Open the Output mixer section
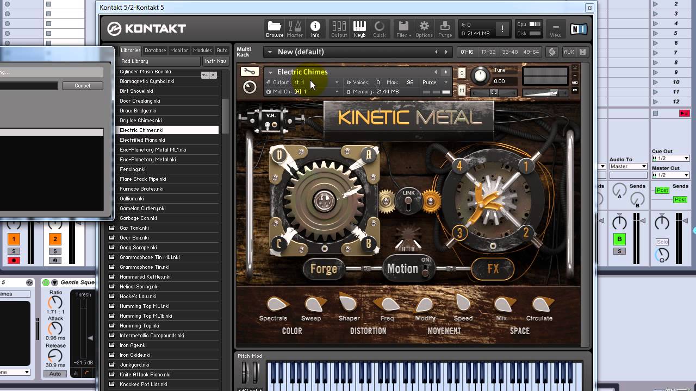Image resolution: width=696 pixels, height=391 pixels. [339, 28]
